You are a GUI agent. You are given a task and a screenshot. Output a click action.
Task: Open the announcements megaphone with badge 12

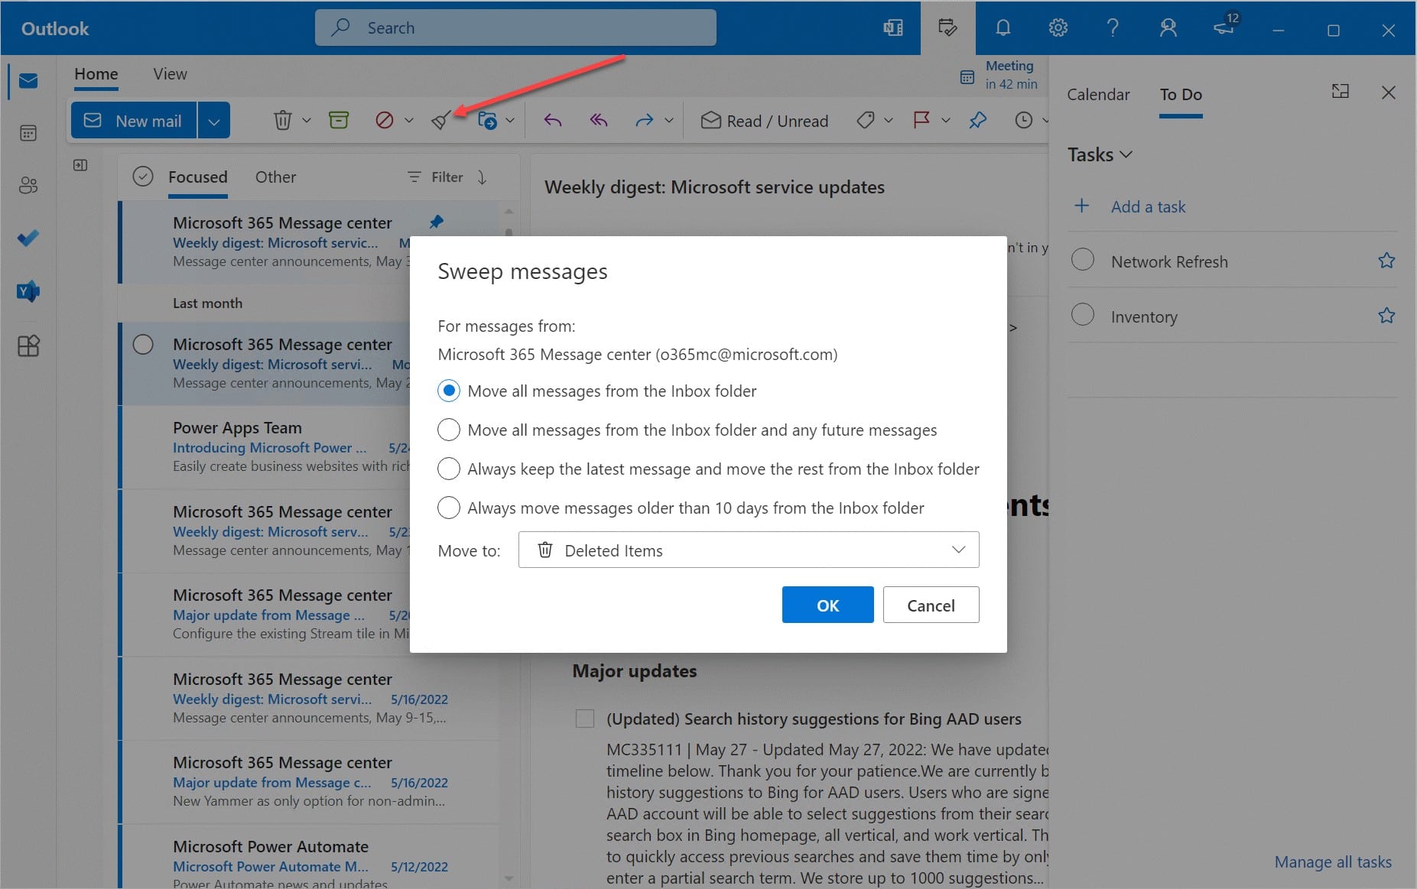point(1224,27)
